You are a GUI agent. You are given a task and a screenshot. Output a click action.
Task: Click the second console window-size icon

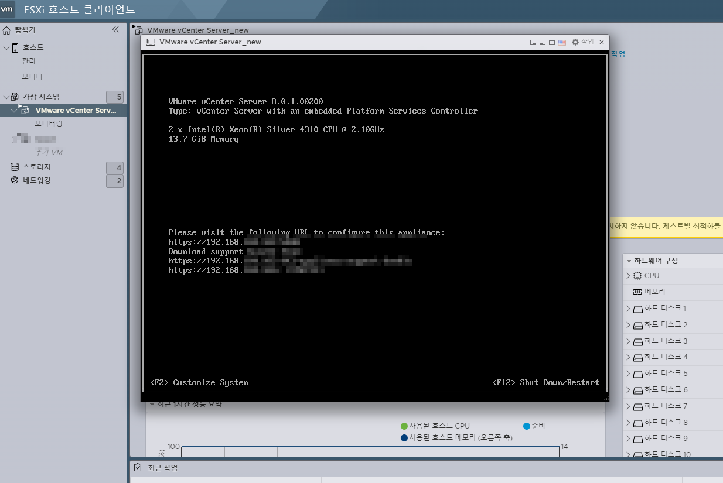[x=543, y=42]
